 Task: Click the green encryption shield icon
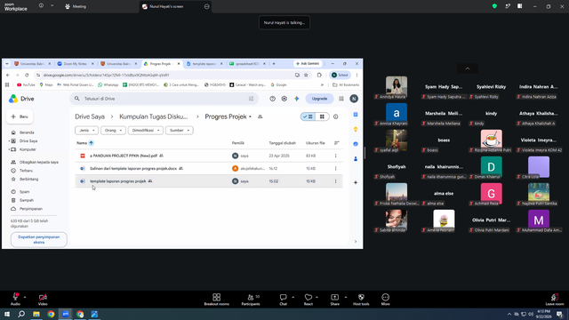pyautogui.click(x=494, y=6)
